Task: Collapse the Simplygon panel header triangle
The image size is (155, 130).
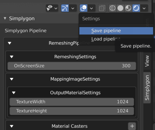Action: coord(5,18)
